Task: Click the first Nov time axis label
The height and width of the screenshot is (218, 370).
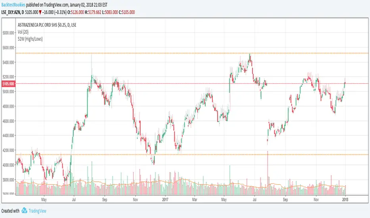Action: 135,200
